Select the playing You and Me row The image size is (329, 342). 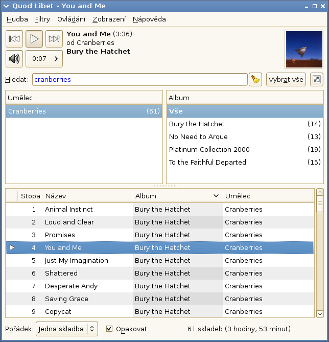(160, 247)
